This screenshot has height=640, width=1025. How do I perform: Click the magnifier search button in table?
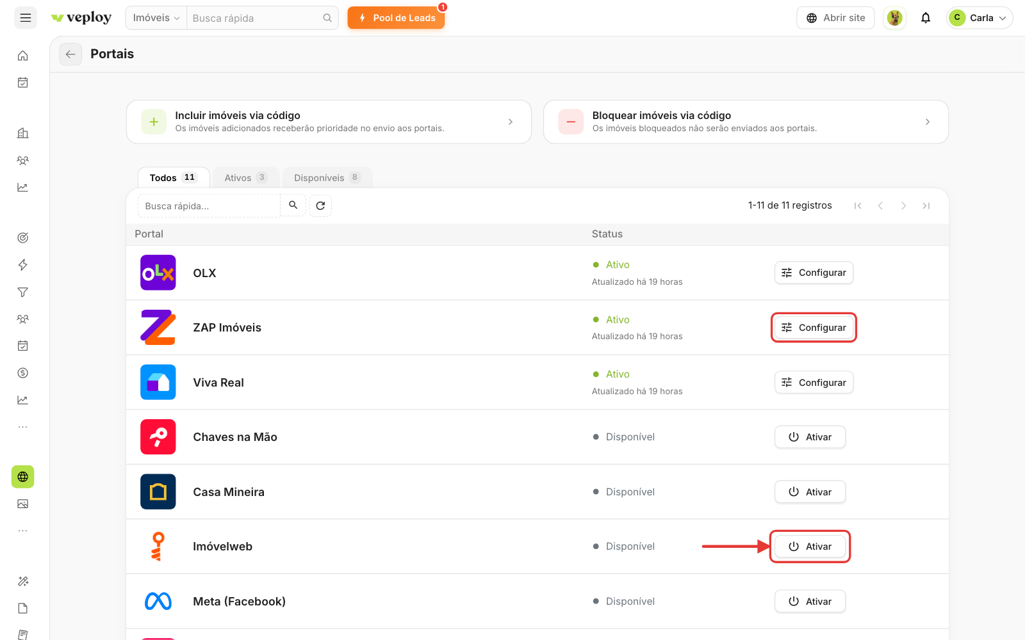click(x=293, y=205)
